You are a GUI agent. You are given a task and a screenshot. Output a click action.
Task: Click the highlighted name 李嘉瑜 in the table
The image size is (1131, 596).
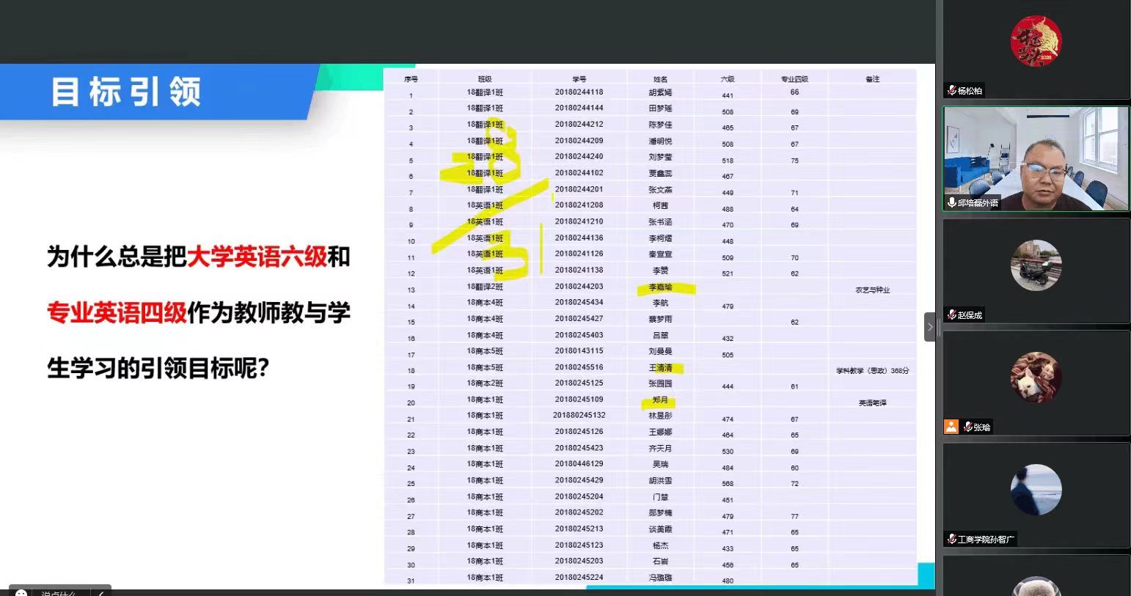(660, 287)
